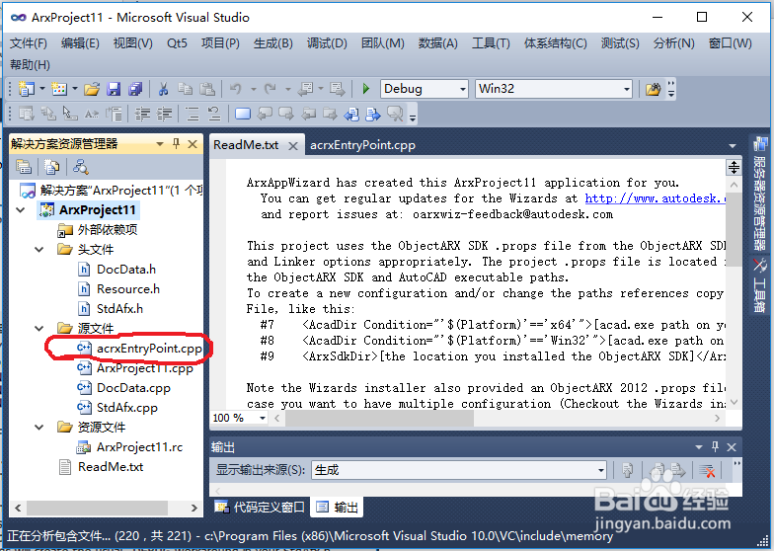Screen dimensions: 774x551
Task: Click the View Class Diagram icon in Solution Explorer
Action: 81,167
